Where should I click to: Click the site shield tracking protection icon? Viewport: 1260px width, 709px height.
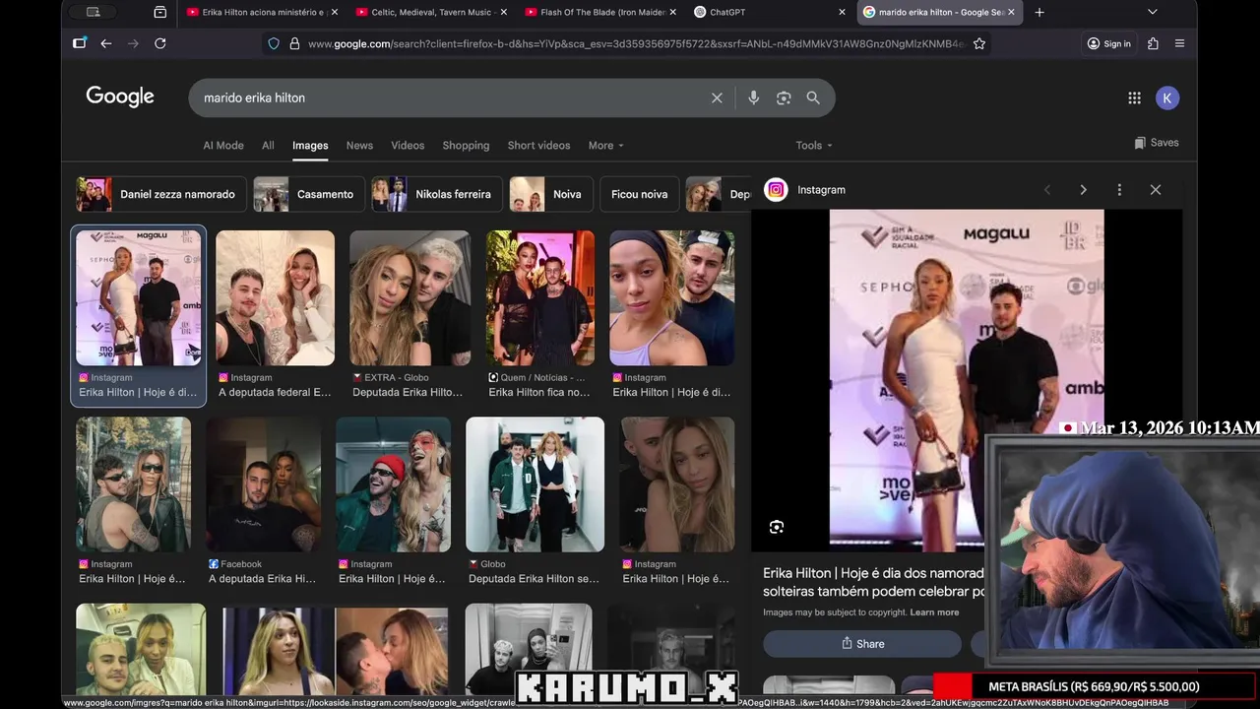click(x=274, y=43)
